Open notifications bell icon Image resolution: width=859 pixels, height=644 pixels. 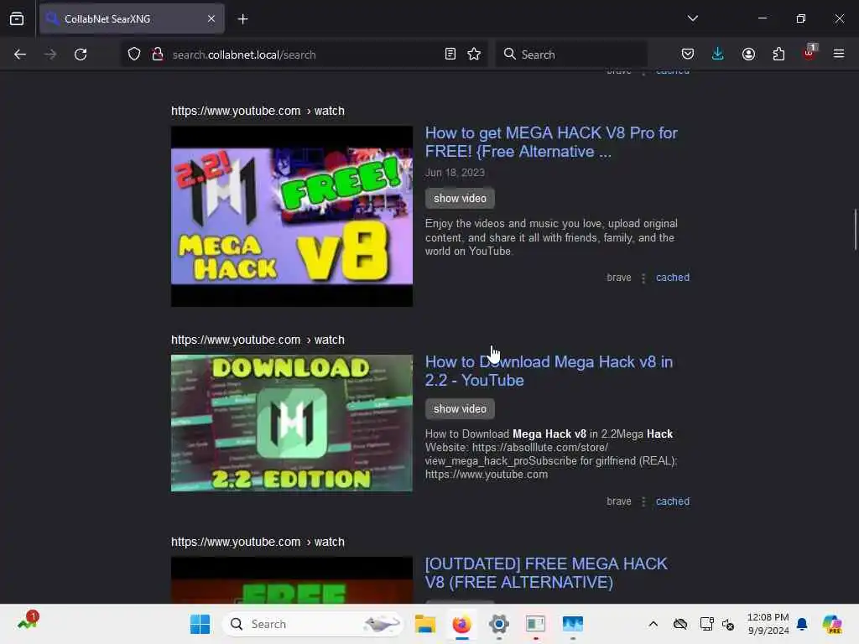click(802, 624)
